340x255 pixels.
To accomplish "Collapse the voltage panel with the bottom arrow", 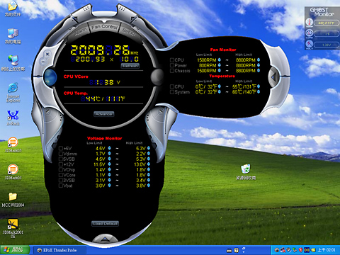I will click(x=105, y=239).
